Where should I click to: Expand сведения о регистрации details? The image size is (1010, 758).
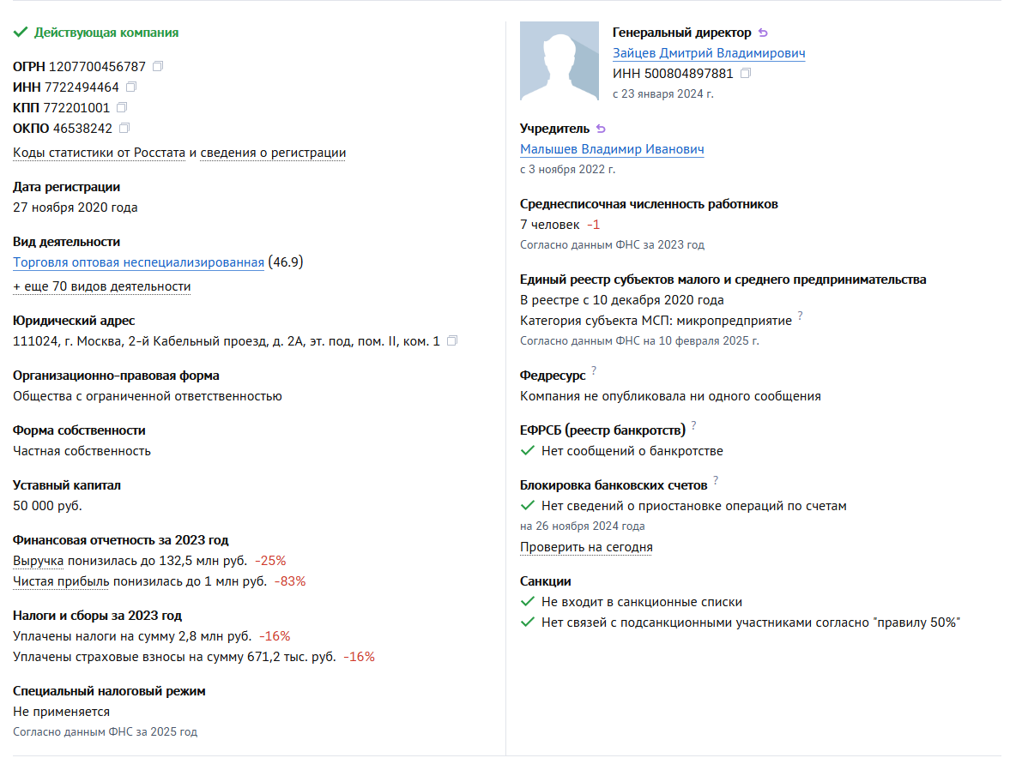pyautogui.click(x=273, y=153)
